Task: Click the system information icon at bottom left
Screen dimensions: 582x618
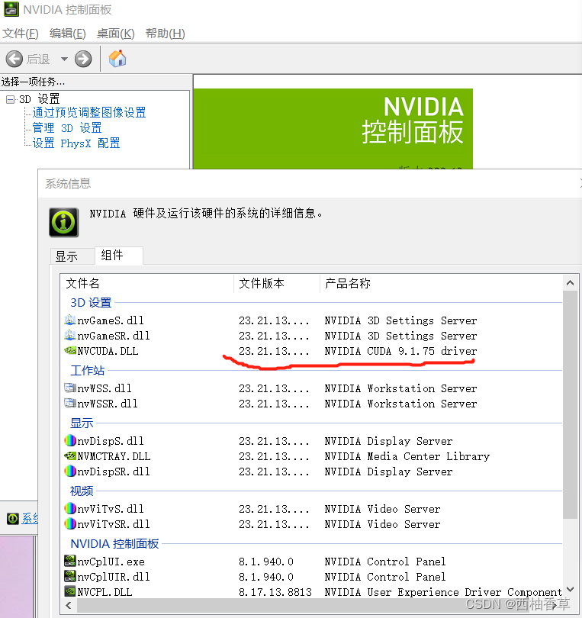Action: [x=13, y=519]
